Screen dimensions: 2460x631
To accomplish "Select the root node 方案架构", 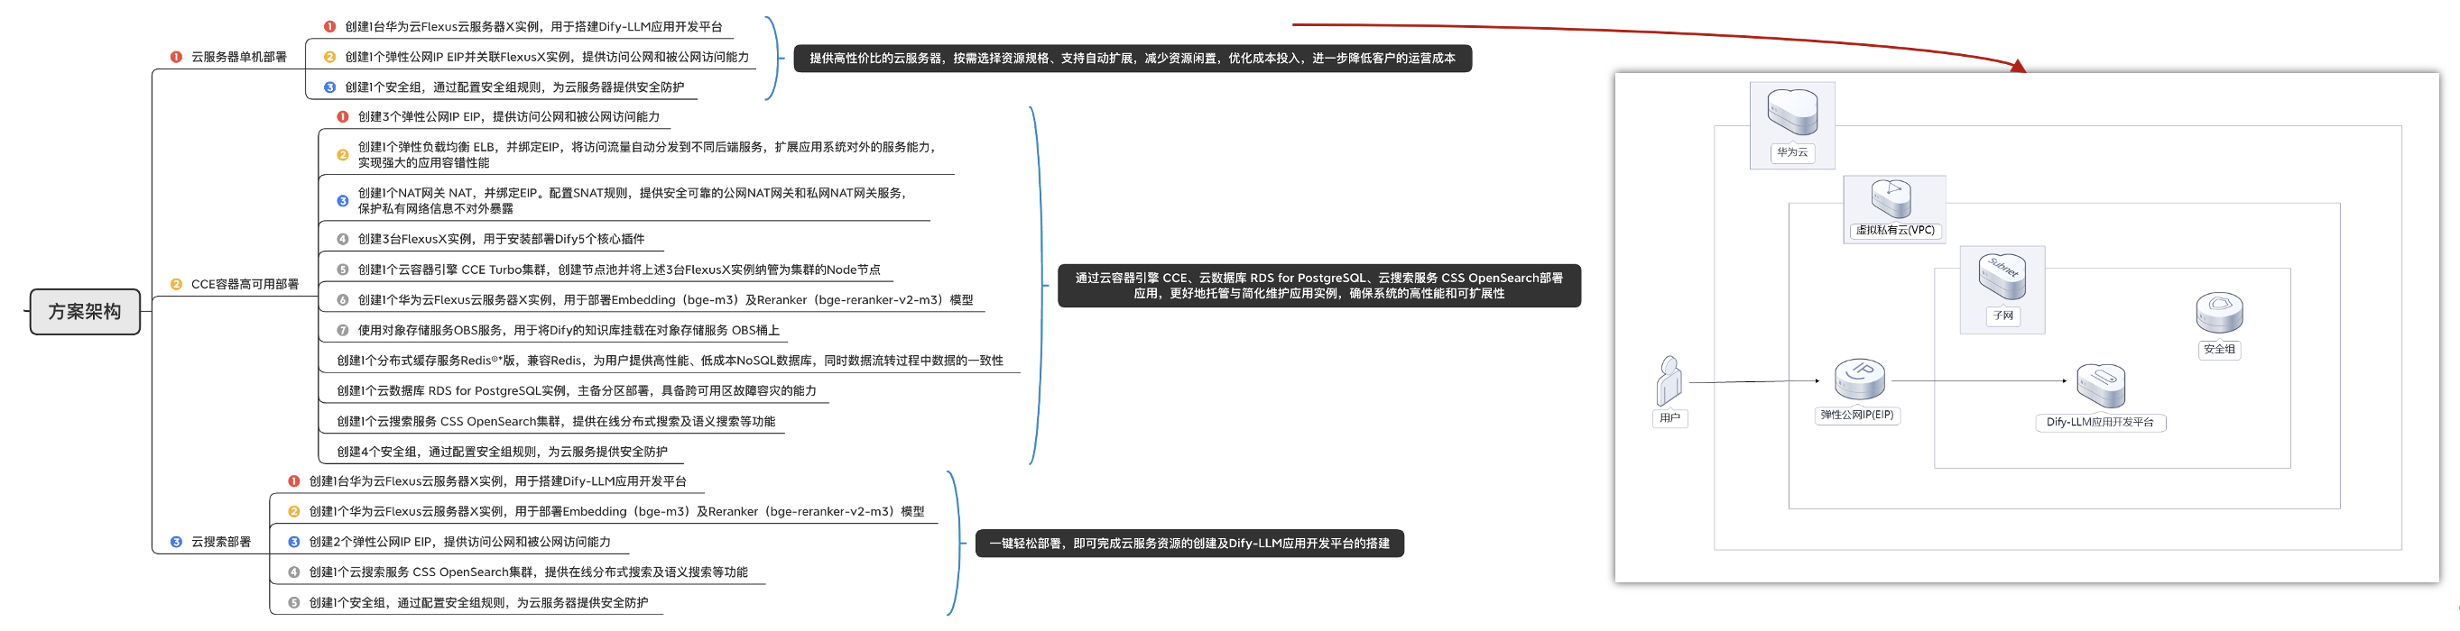I will tap(85, 312).
